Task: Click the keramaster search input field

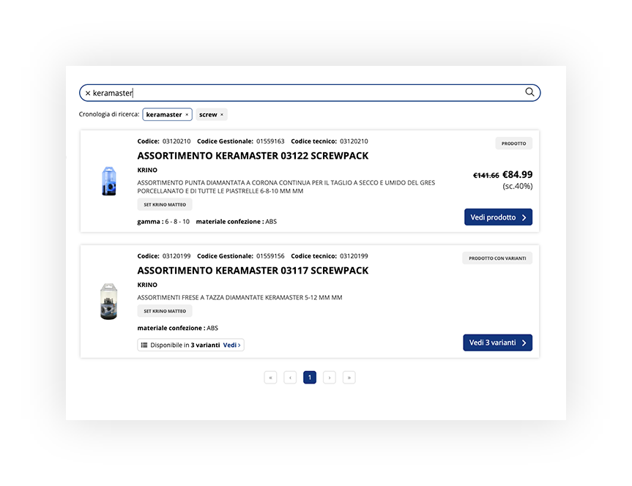Action: pyautogui.click(x=310, y=93)
